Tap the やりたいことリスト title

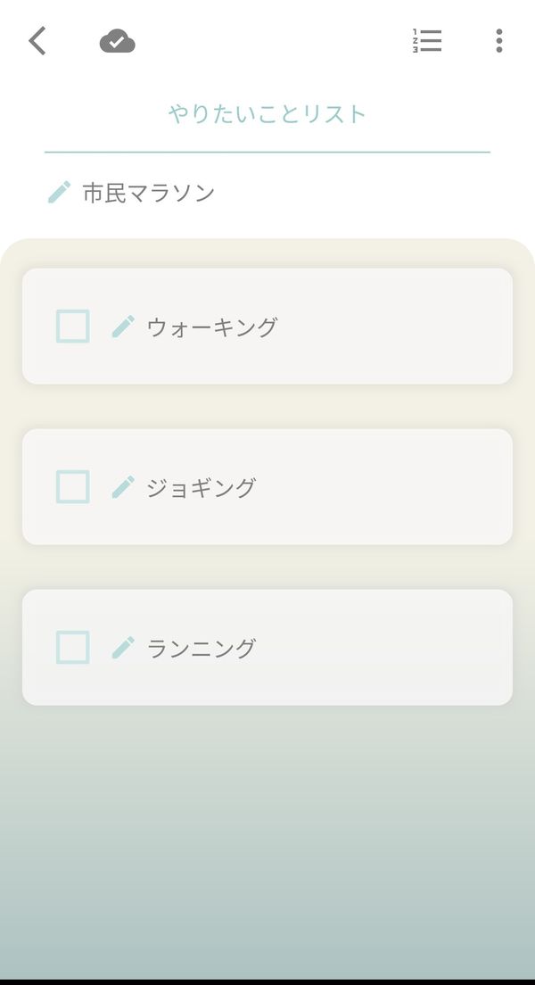tap(267, 114)
